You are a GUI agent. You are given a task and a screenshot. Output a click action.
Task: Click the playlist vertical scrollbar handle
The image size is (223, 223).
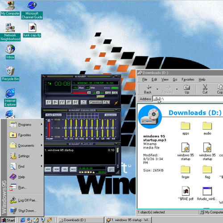click(x=118, y=150)
